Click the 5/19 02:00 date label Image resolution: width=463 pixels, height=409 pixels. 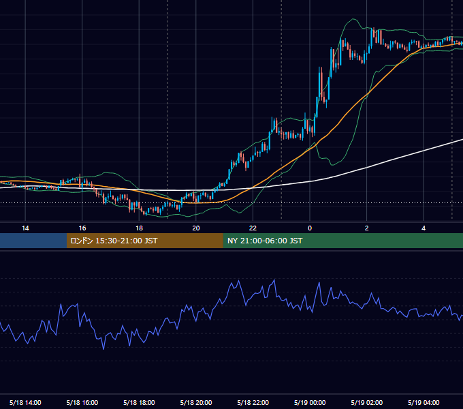click(x=367, y=402)
